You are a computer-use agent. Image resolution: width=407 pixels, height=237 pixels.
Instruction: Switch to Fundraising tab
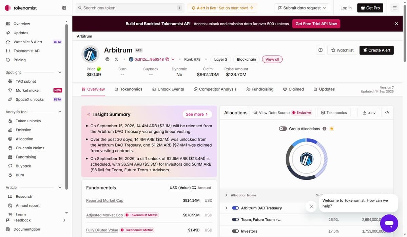pyautogui.click(x=260, y=89)
